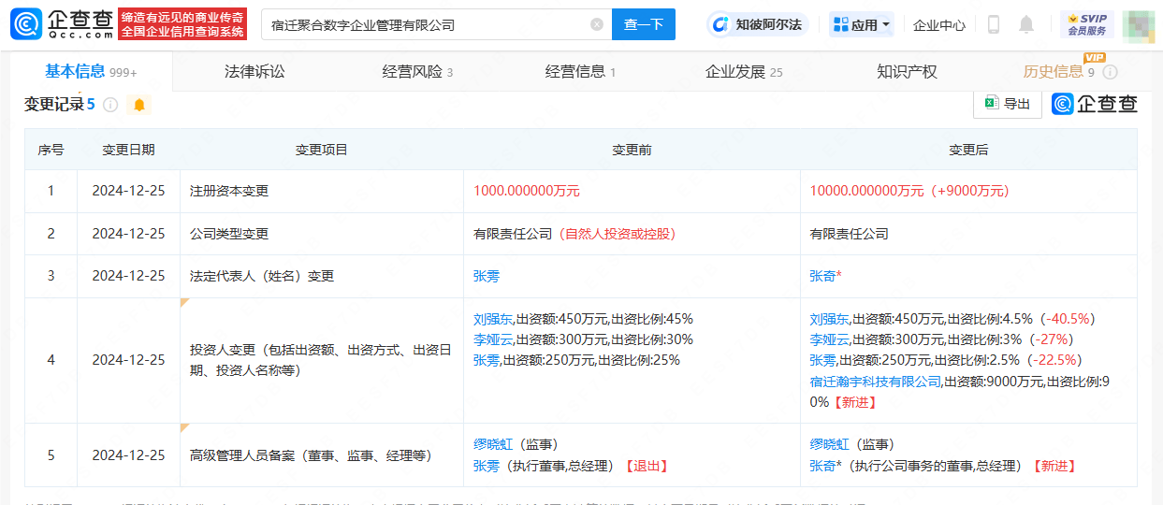Click info icon next to 变更记录
This screenshot has width=1163, height=505.
tap(110, 105)
